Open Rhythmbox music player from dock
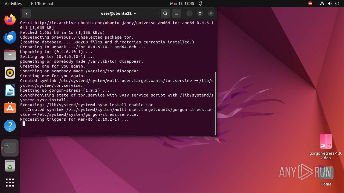This screenshot has height=193, width=344. [10, 73]
